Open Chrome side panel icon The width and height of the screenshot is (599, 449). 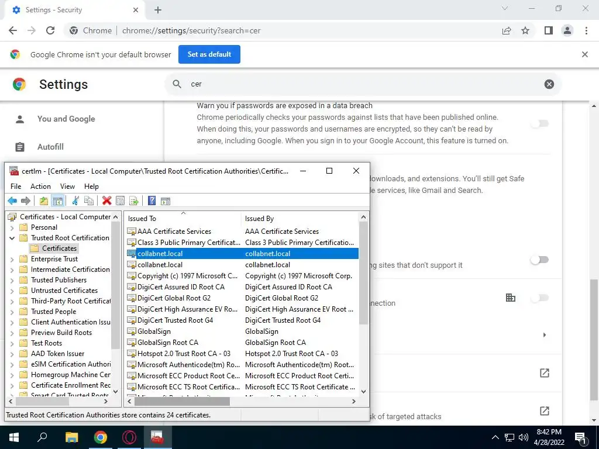tap(549, 30)
